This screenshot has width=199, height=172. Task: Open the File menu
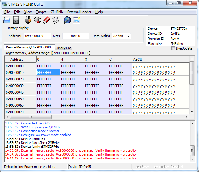[x=7, y=12]
